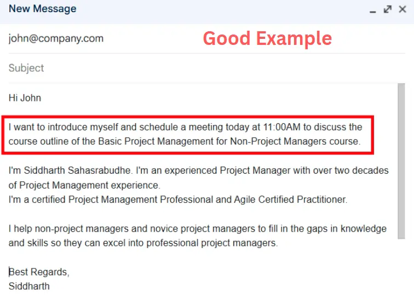
Task: Place cursor on the Siddharth Sahasrabudhe name text
Action: [x=77, y=170]
